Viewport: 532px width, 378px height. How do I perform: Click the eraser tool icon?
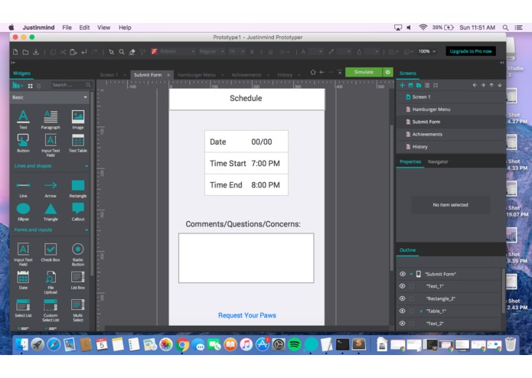click(x=132, y=51)
